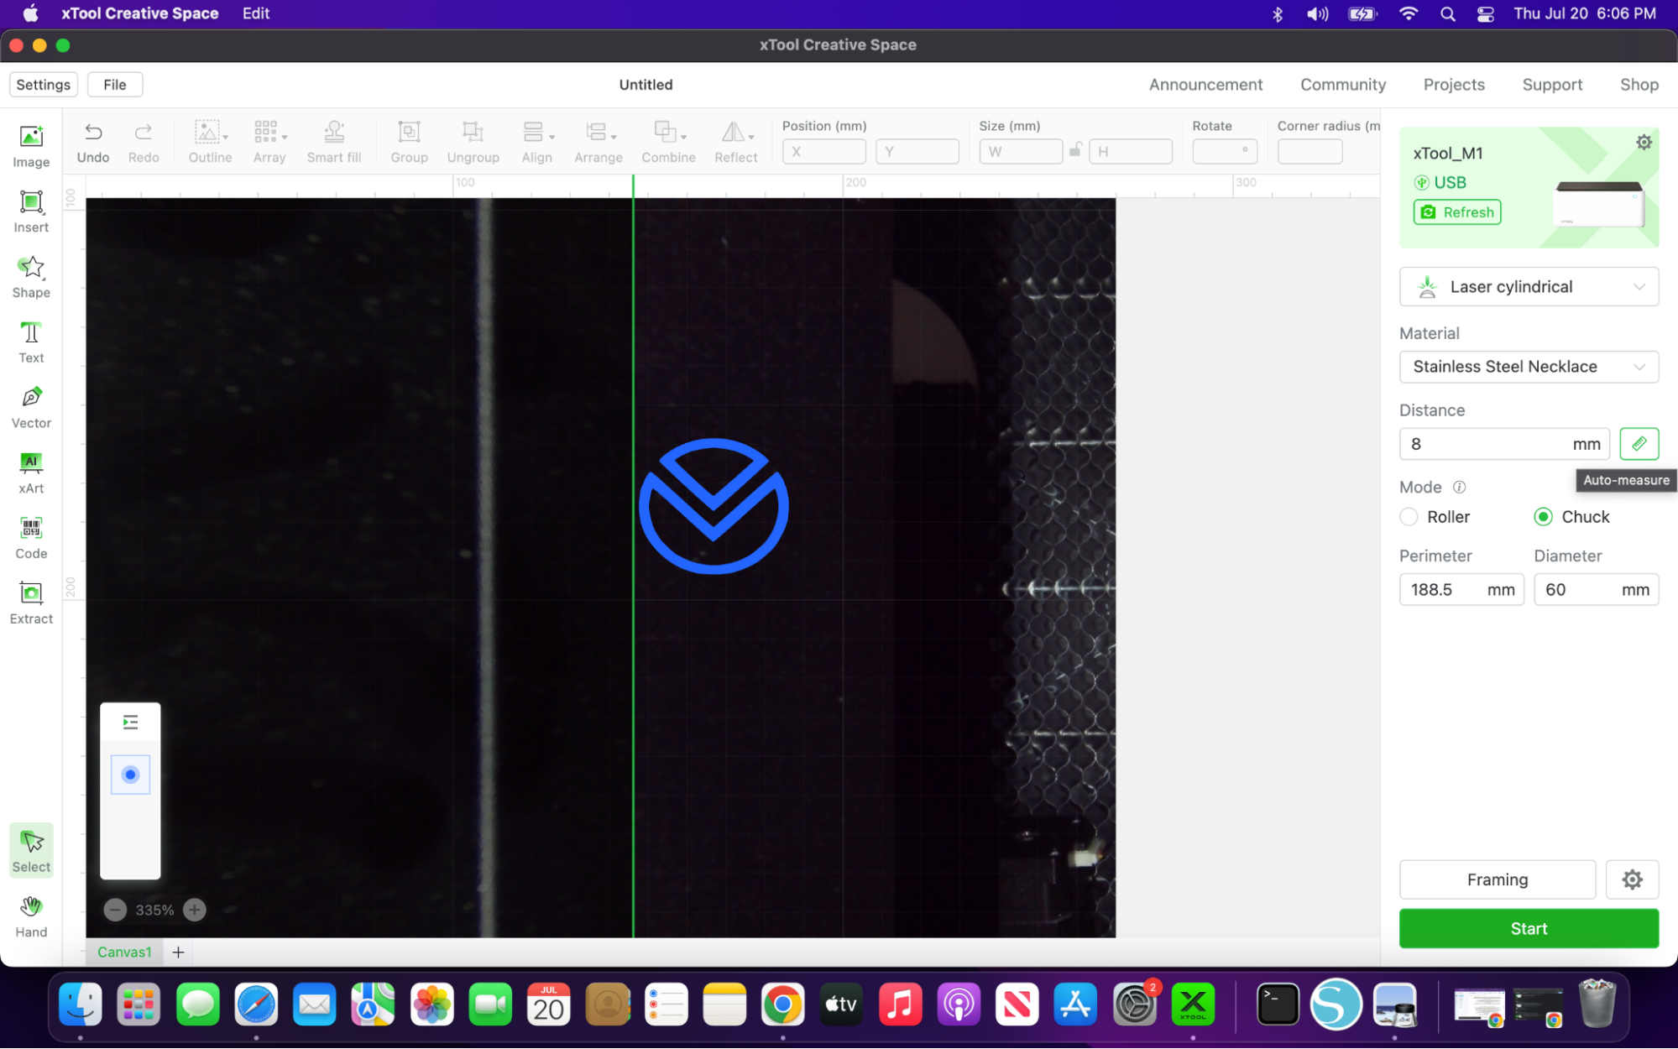Toggle the layer list panel icon

[130, 723]
